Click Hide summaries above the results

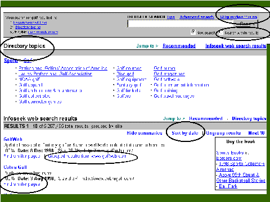[x=145, y=133]
